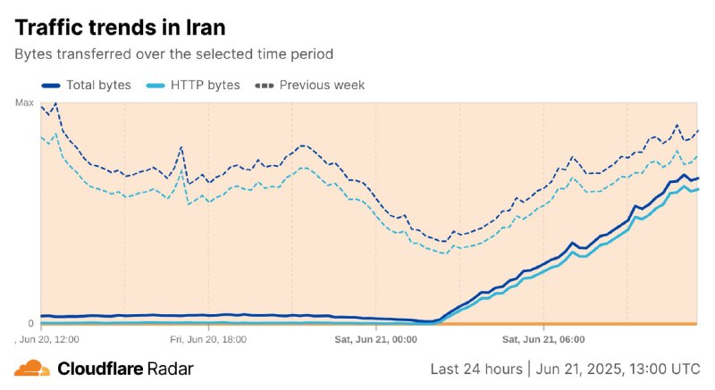
Task: Click the Cloudflare Radar wordmark
Action: click(125, 369)
